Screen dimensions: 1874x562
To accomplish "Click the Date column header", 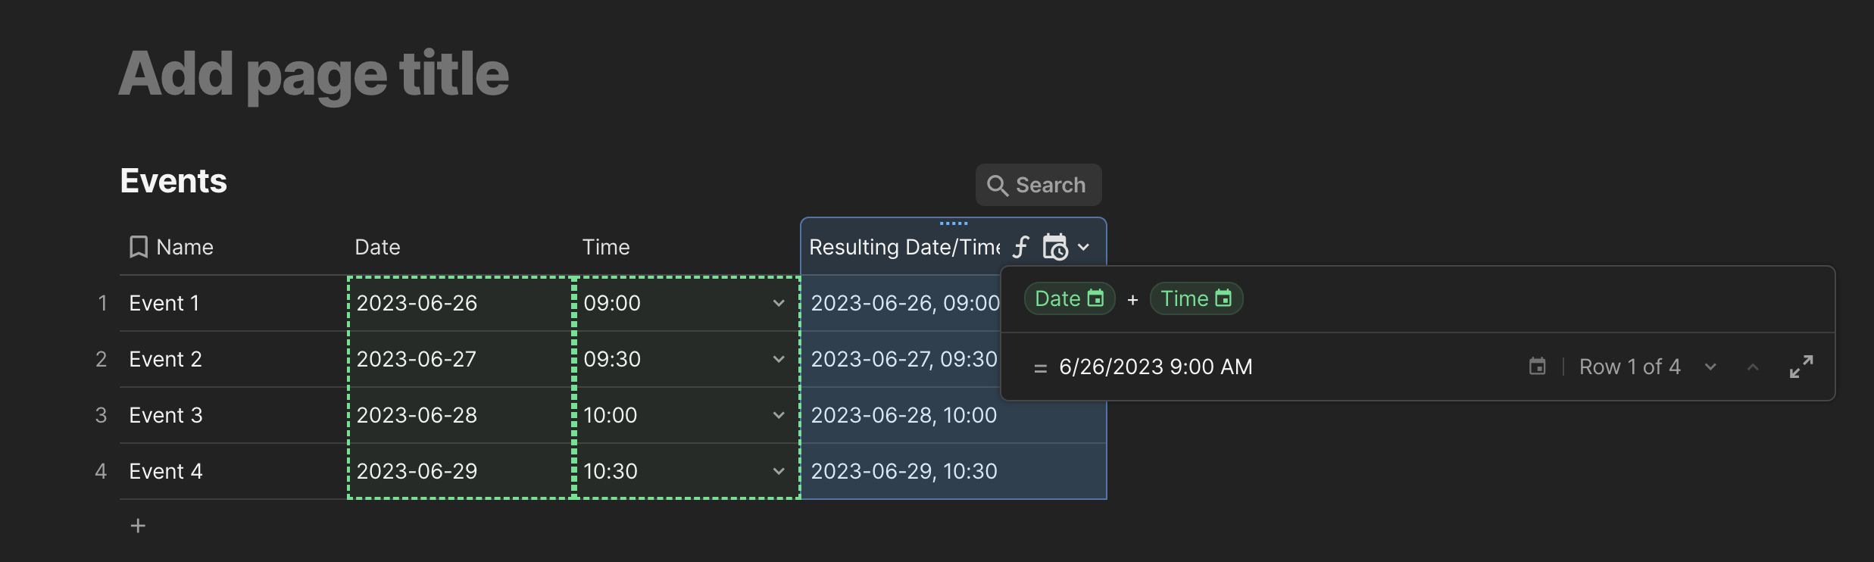I will tap(377, 247).
